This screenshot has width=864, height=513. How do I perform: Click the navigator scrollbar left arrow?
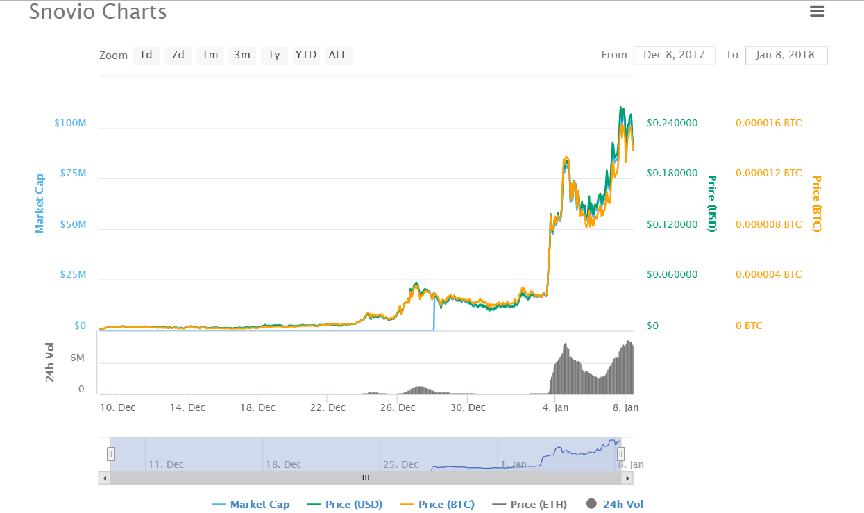(x=104, y=478)
